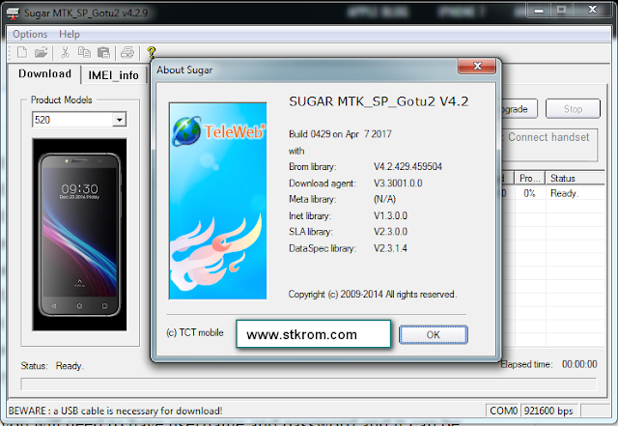Viewport: 618px width, 426px height.
Task: Click the Open folder toolbar icon
Action: point(41,52)
